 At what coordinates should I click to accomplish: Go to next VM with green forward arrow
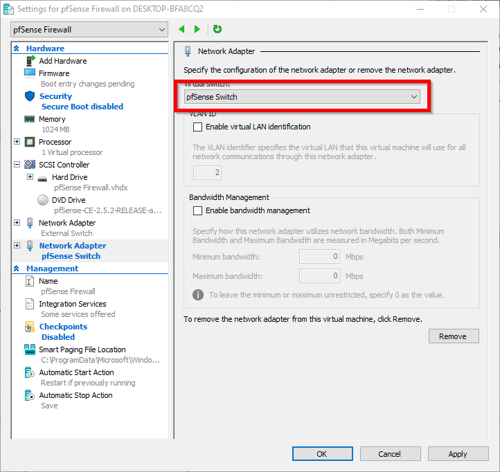click(197, 29)
